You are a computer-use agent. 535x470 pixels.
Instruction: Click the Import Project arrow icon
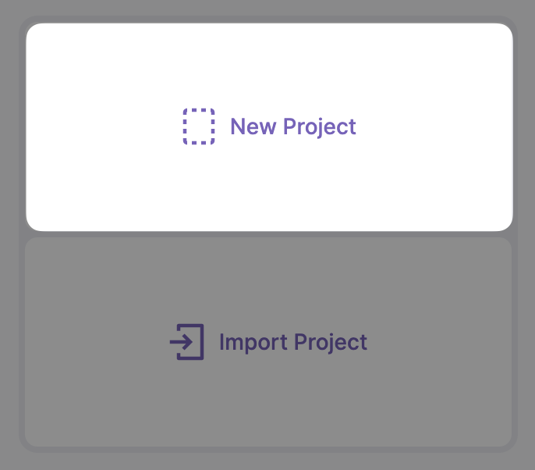click(x=187, y=342)
